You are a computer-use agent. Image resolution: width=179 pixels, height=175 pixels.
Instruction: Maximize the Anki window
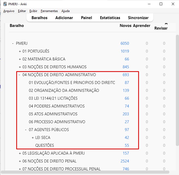point(161,4)
